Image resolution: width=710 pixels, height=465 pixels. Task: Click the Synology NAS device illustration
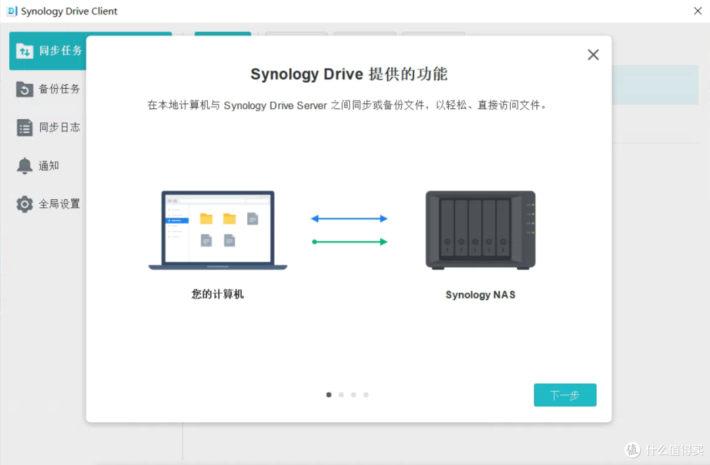point(481,230)
